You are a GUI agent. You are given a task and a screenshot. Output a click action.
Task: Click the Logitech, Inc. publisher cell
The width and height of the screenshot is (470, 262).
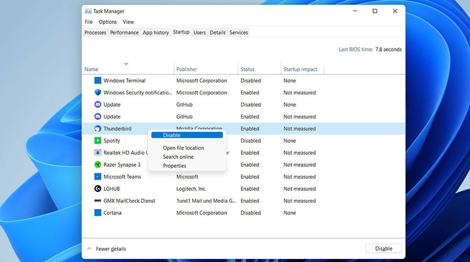coord(191,189)
